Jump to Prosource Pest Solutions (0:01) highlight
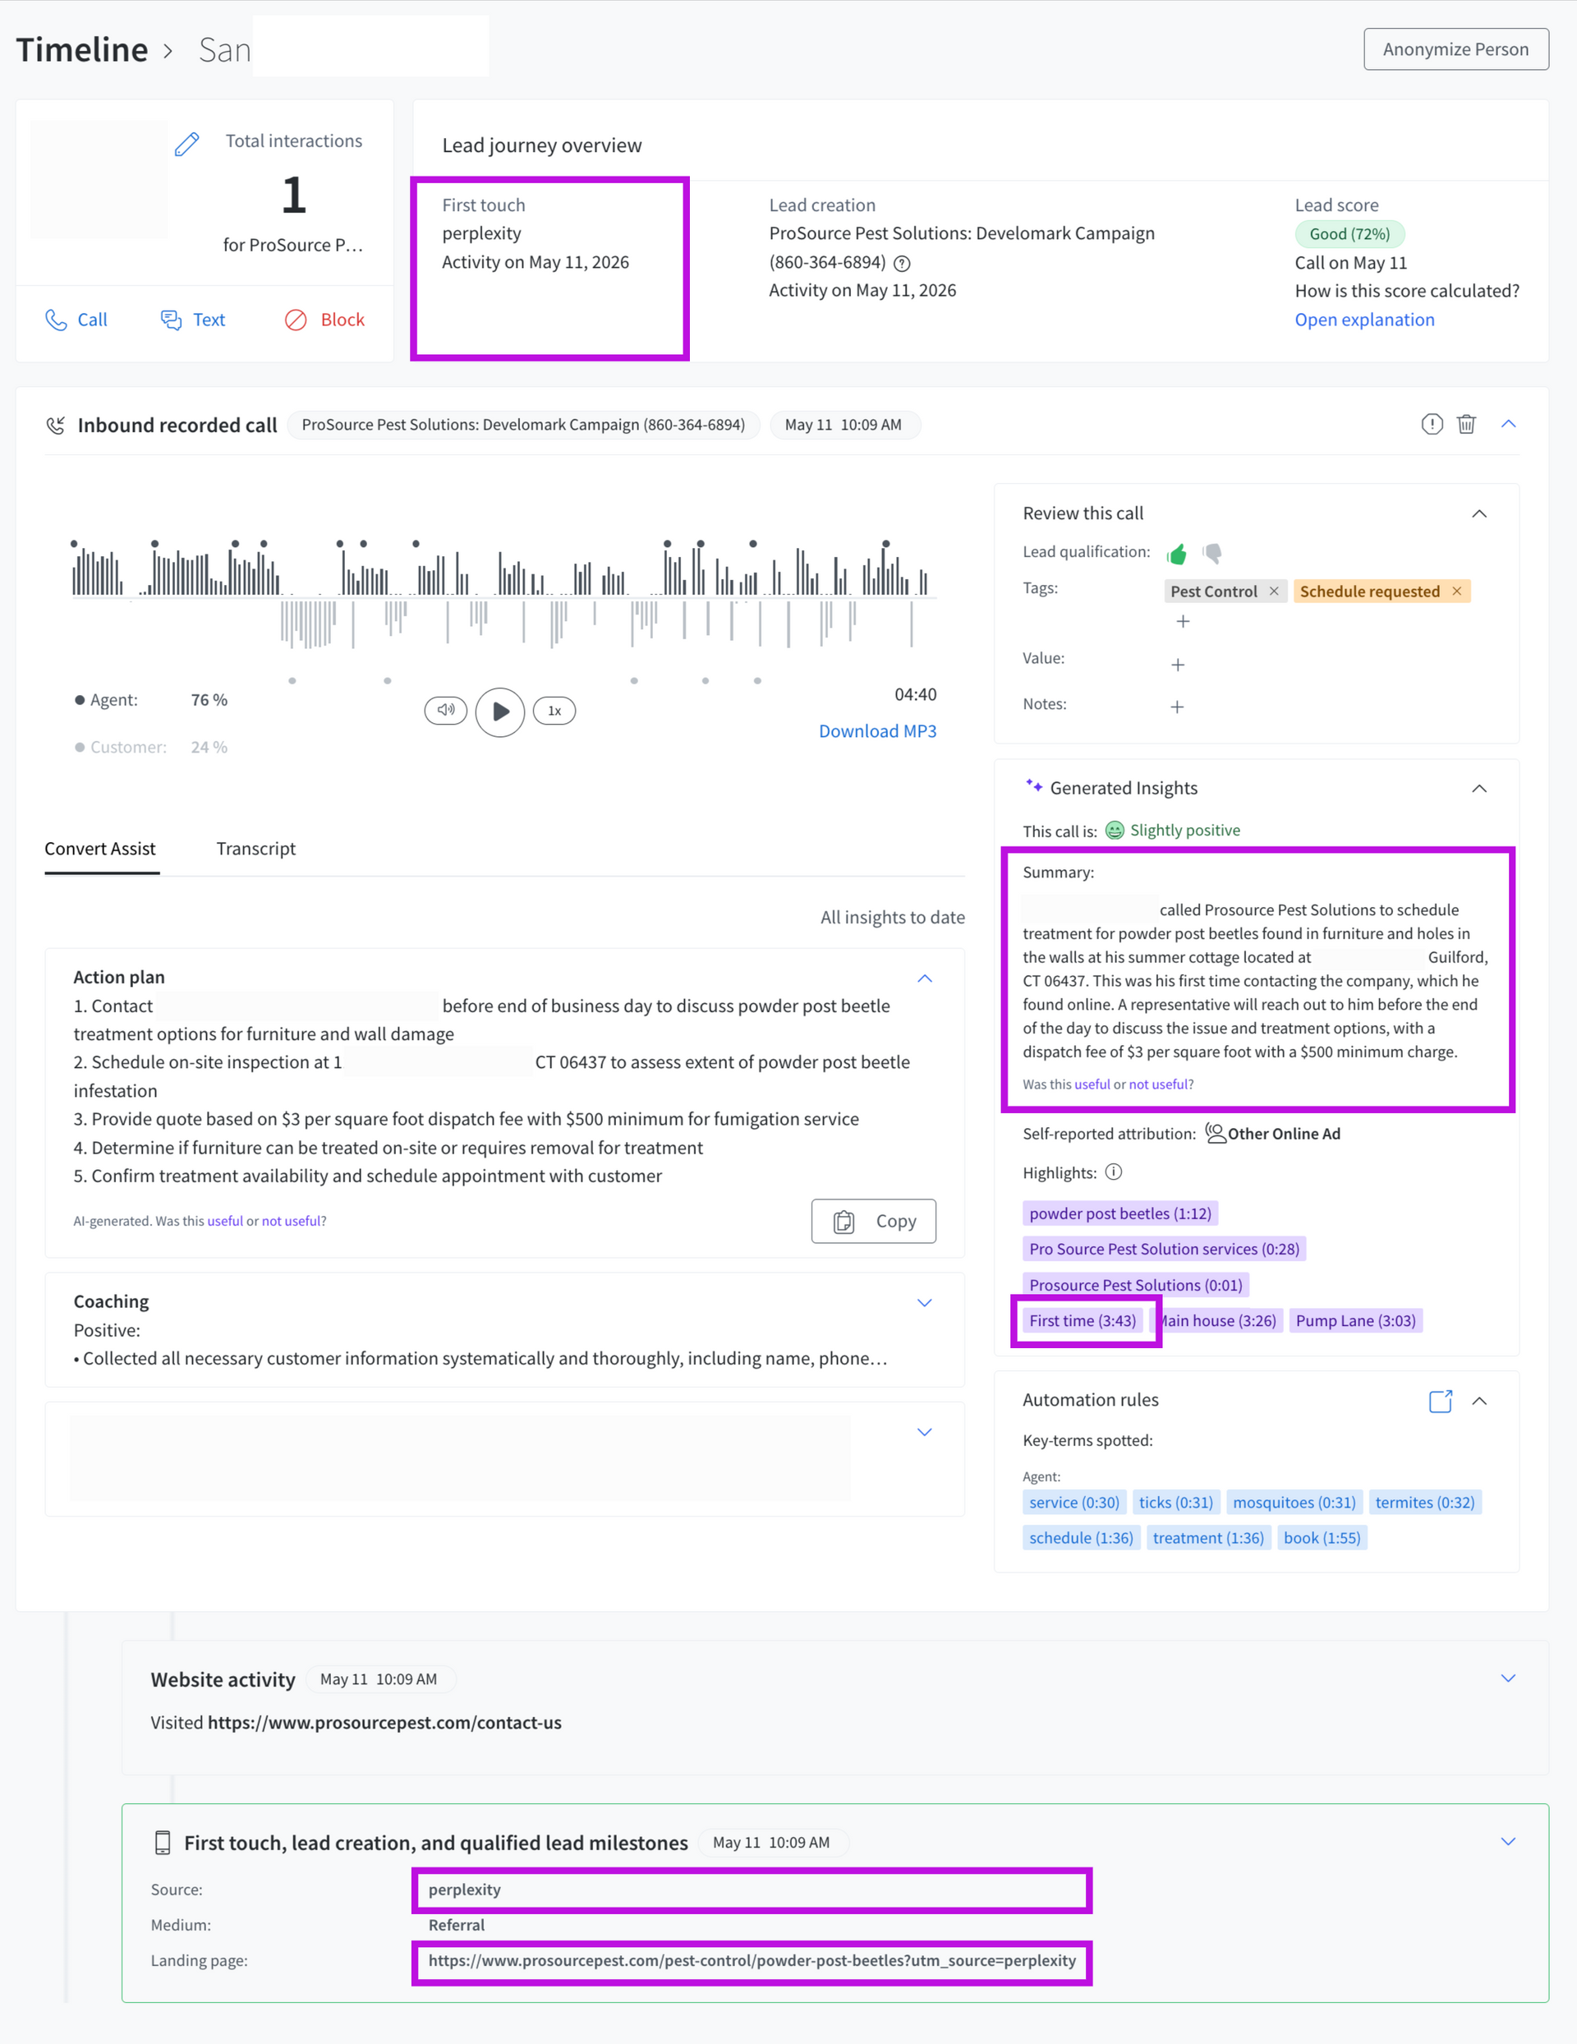1577x2044 pixels. (1135, 1285)
